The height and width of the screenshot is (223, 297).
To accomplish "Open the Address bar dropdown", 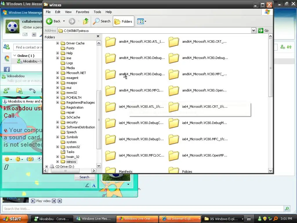I will click(x=253, y=30).
